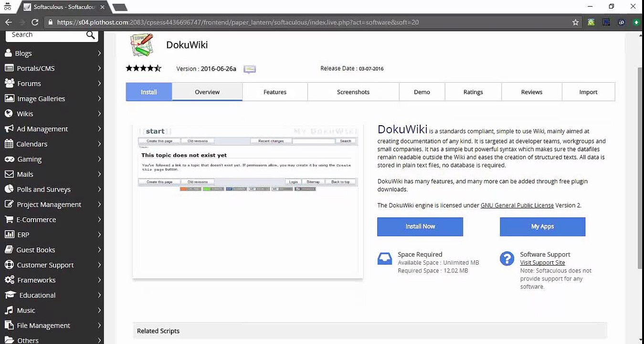The image size is (644, 344).
Task: Click the Educational graduation cap icon
Action: (10, 295)
